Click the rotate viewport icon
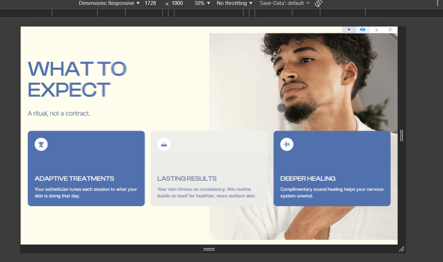Screen dimensions: 443x262 click(x=318, y=3)
